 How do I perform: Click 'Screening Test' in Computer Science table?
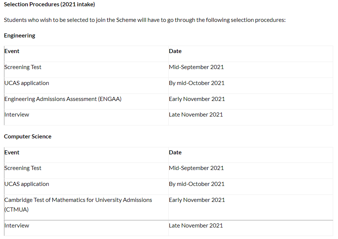pos(23,168)
